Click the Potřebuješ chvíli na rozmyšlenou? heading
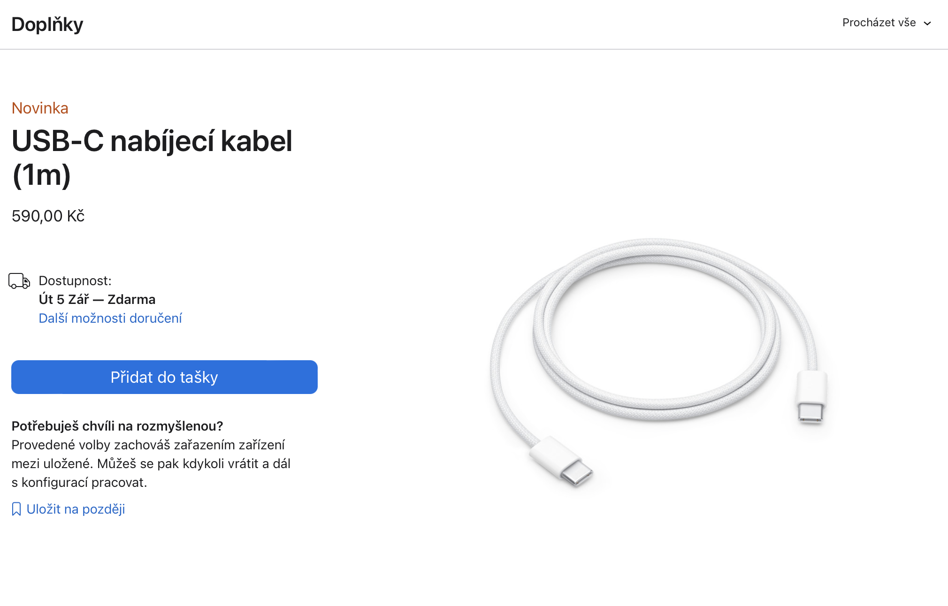 [x=117, y=426]
